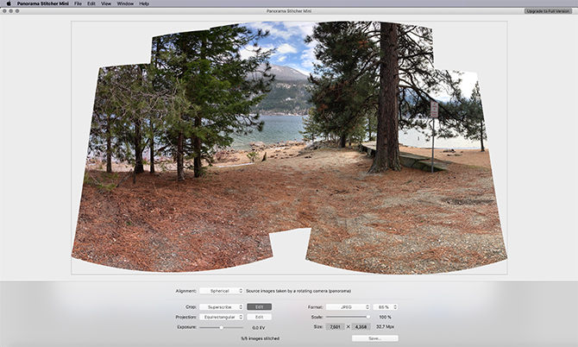This screenshot has width=578, height=347.
Task: Click Upgrade to Full Version button
Action: tap(548, 11)
